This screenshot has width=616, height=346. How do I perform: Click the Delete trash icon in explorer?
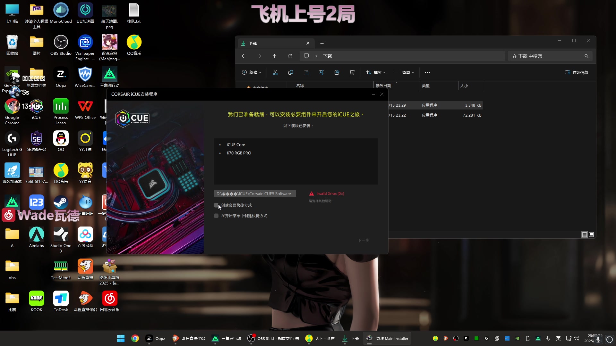[352, 73]
